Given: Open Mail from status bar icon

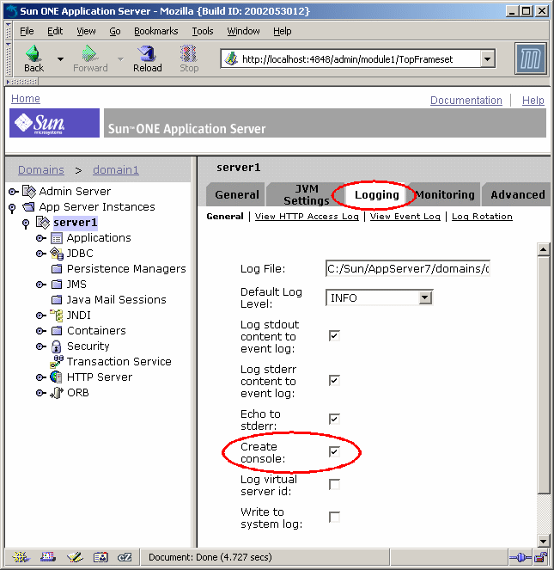Looking at the screenshot, I should tap(47, 556).
